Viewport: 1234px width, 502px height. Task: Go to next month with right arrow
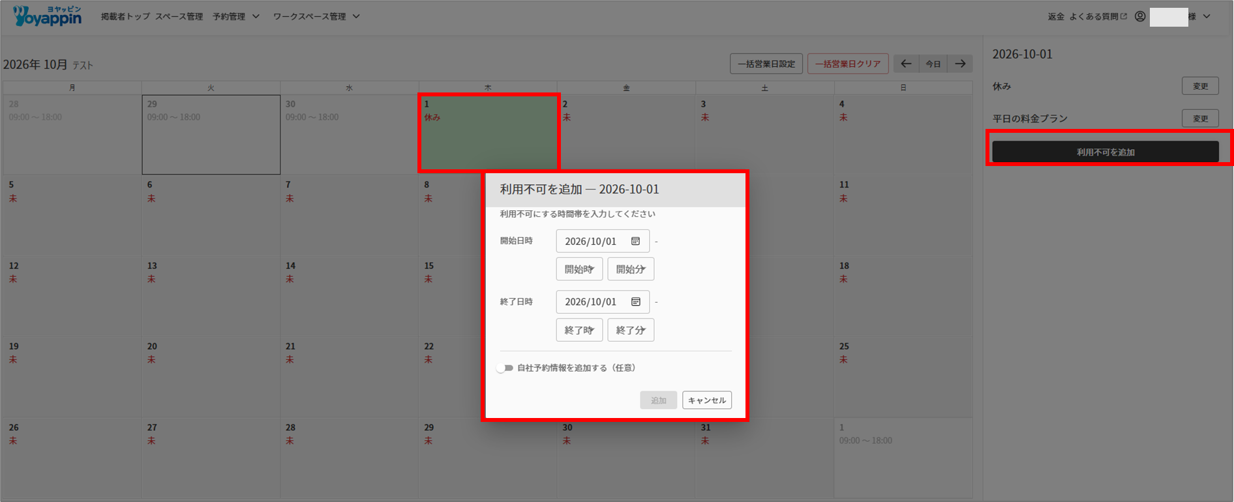coord(960,64)
